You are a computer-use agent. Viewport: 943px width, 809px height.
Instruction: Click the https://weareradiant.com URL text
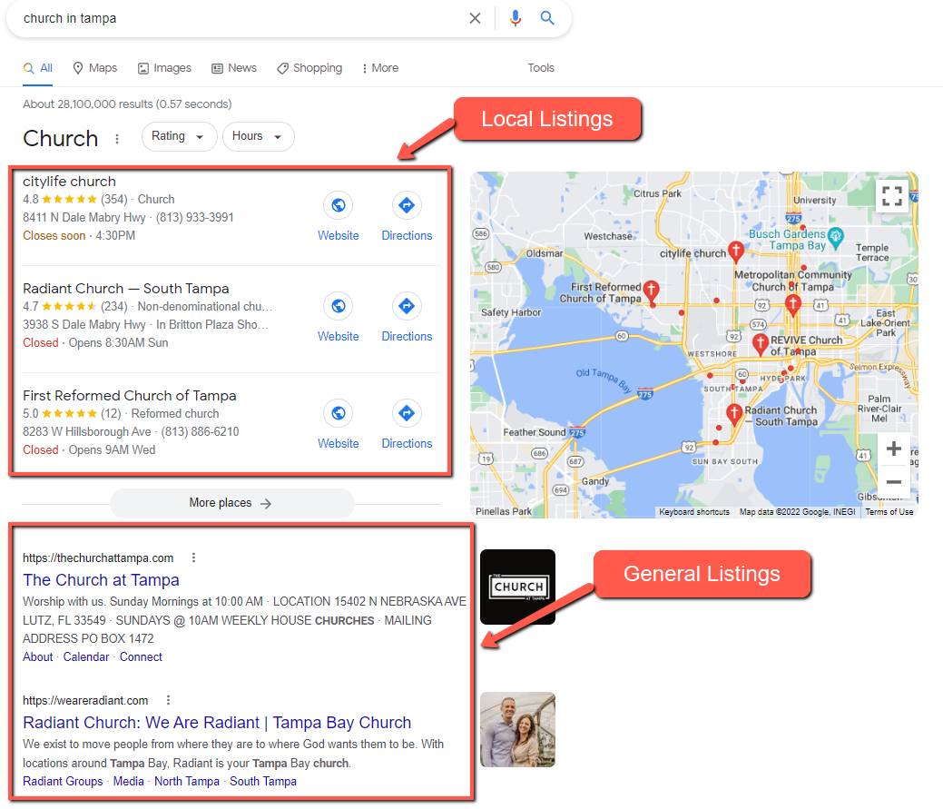click(85, 701)
